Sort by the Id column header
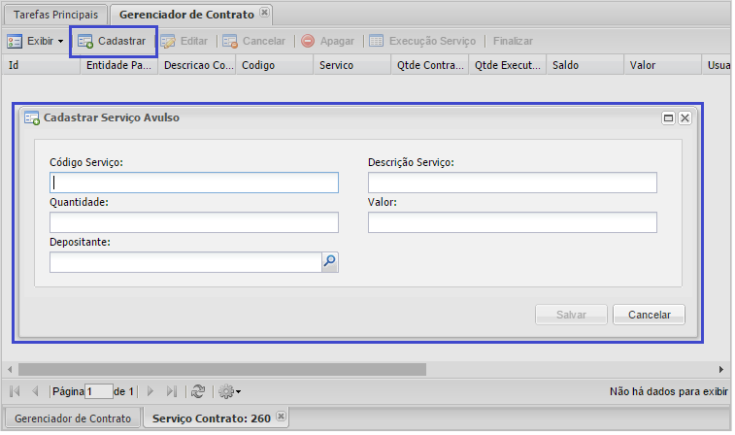 tap(41, 65)
